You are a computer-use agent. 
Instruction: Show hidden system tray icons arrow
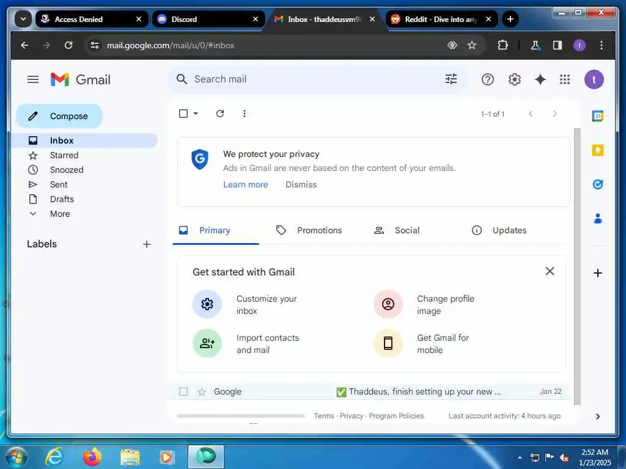pos(520,457)
